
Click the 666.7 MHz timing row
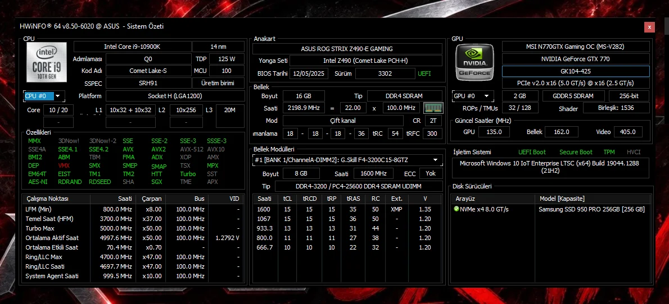[347, 247]
